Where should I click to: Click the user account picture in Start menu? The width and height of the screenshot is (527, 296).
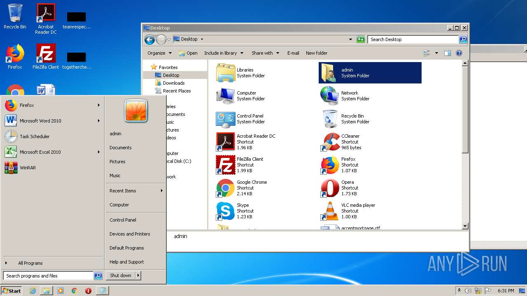(x=136, y=111)
